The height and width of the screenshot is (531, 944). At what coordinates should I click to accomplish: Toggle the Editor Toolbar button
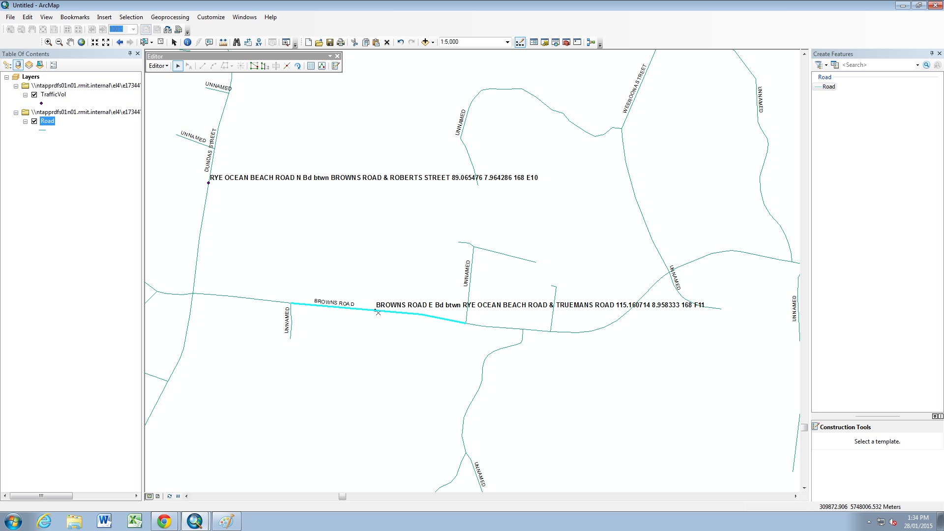click(520, 42)
